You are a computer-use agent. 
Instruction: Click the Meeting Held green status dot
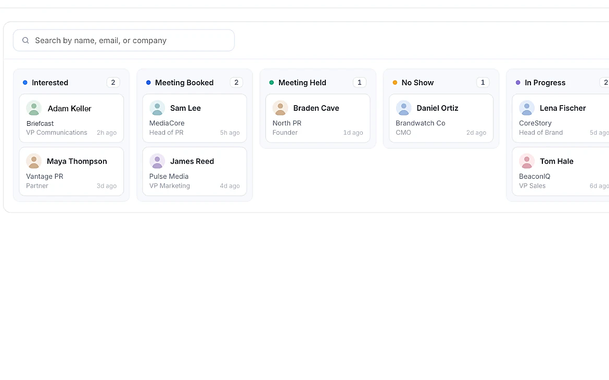(272, 83)
